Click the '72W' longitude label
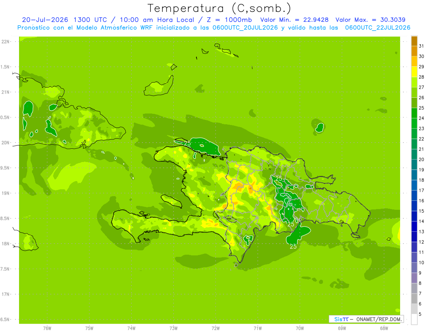 216,328
